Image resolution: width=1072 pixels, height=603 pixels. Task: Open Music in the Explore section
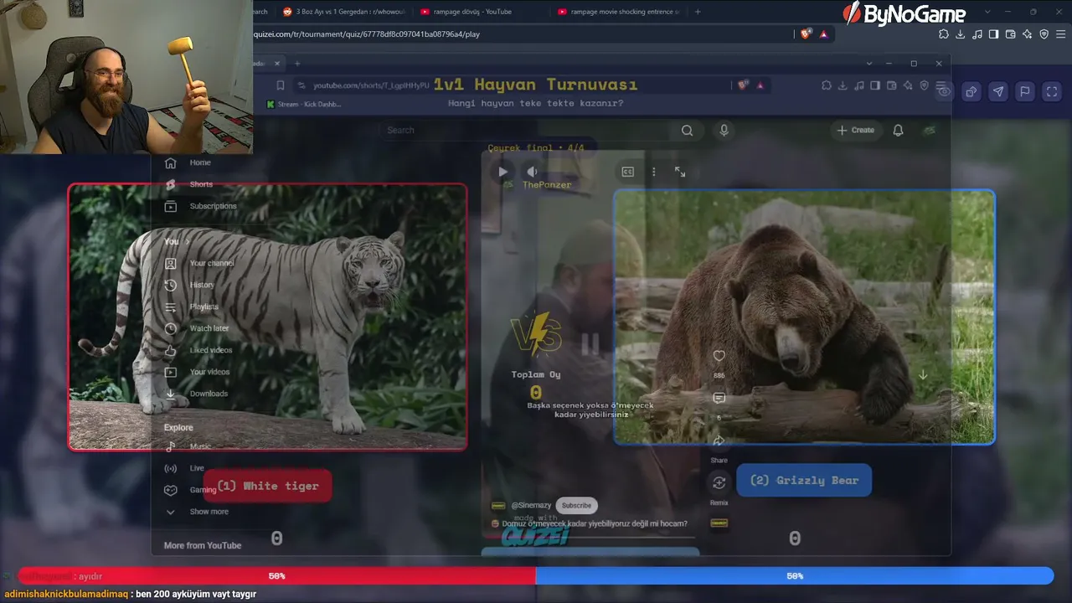click(188, 446)
